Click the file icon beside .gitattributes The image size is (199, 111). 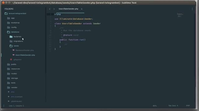coord(8,101)
